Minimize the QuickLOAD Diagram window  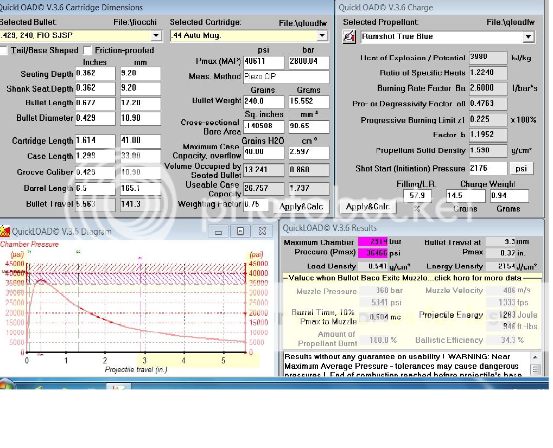tap(218, 232)
